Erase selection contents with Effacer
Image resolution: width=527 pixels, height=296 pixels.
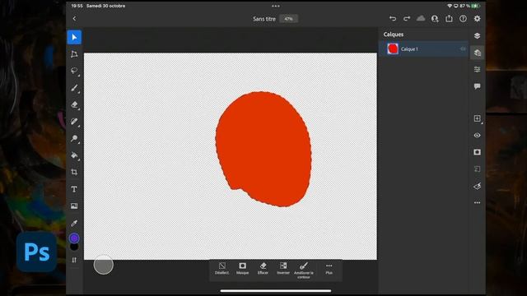(263, 269)
